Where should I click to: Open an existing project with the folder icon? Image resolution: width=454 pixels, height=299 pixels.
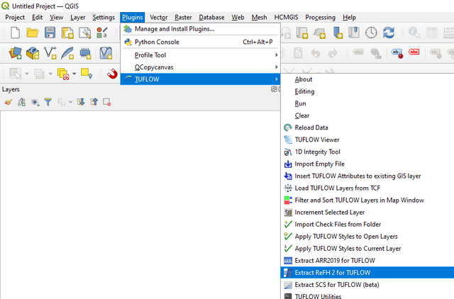pos(32,33)
